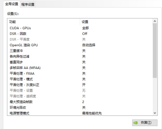Select the 环境光吸收 setting row

click(80, 107)
